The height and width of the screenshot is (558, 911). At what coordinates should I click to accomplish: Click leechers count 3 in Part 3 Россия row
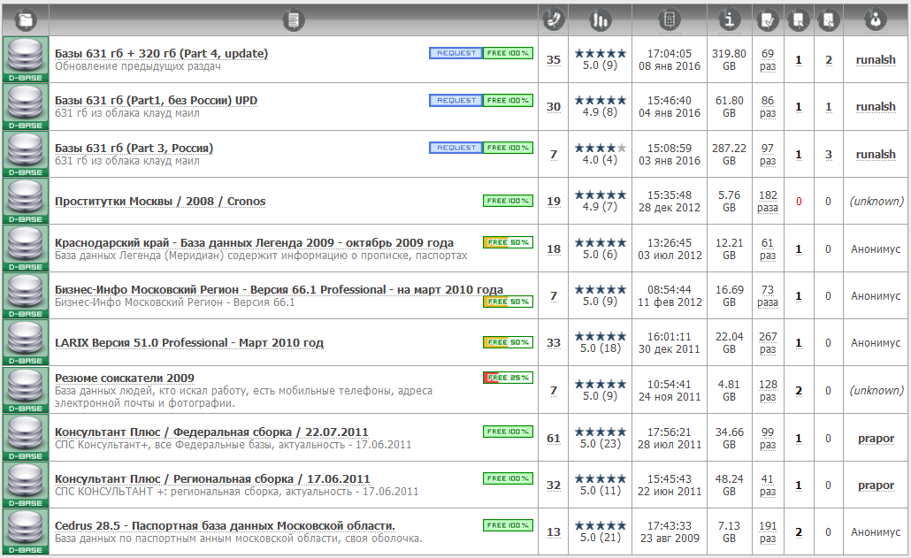829,155
